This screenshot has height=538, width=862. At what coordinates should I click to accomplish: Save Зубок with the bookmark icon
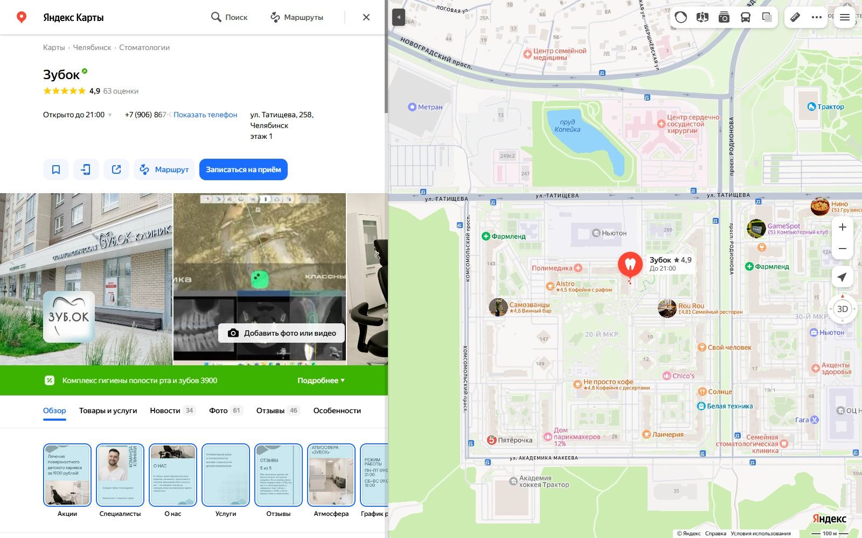tap(56, 169)
